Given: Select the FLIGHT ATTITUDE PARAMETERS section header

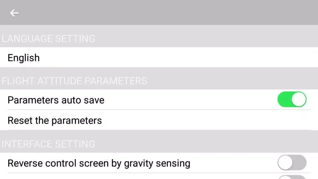Looking at the screenshot, I should [x=74, y=81].
